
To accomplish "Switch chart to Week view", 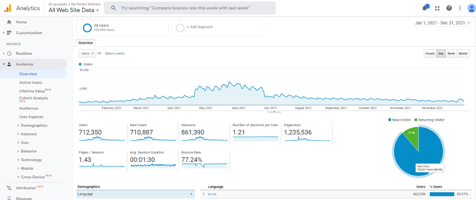I will click(451, 54).
